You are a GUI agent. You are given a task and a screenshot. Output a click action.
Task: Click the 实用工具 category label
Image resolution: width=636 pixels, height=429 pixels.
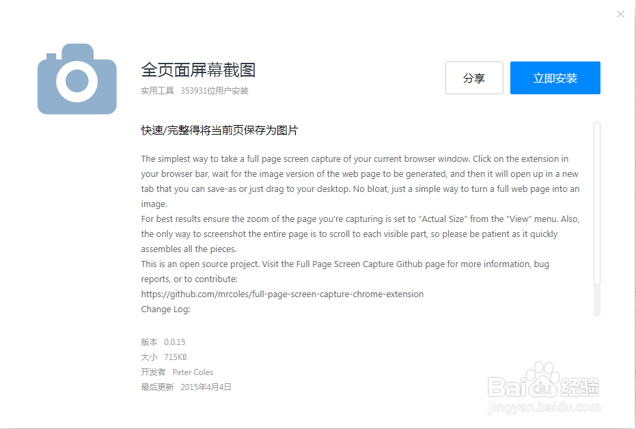157,91
